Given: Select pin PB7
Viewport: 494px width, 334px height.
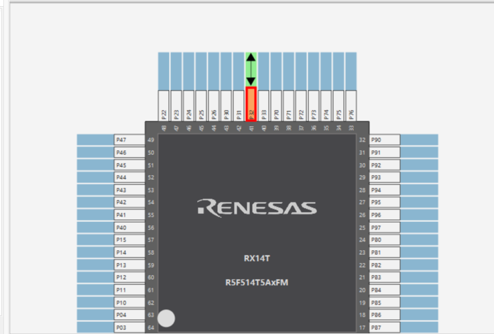Looking at the screenshot, I should tap(385, 327).
